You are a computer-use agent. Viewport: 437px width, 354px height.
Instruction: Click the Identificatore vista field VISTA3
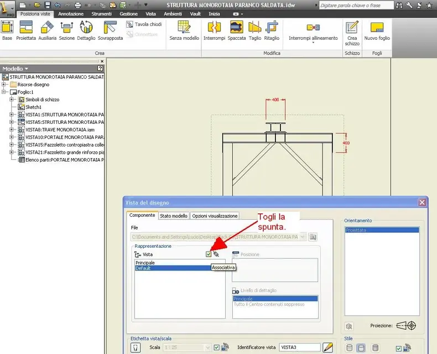300,347
